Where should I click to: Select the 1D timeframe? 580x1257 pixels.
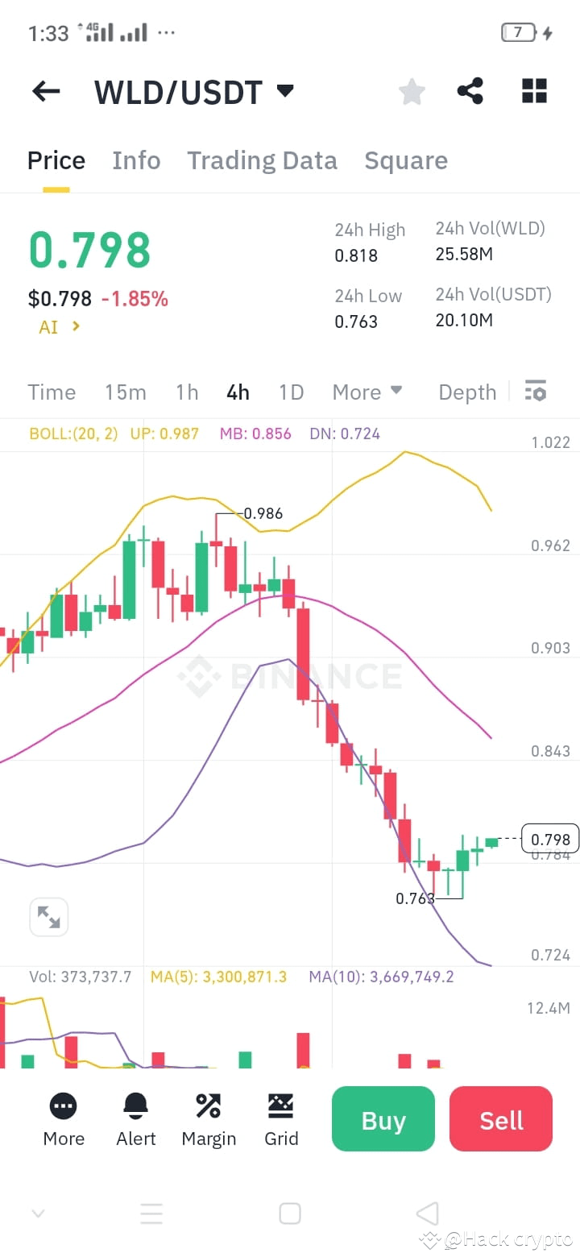tap(291, 392)
